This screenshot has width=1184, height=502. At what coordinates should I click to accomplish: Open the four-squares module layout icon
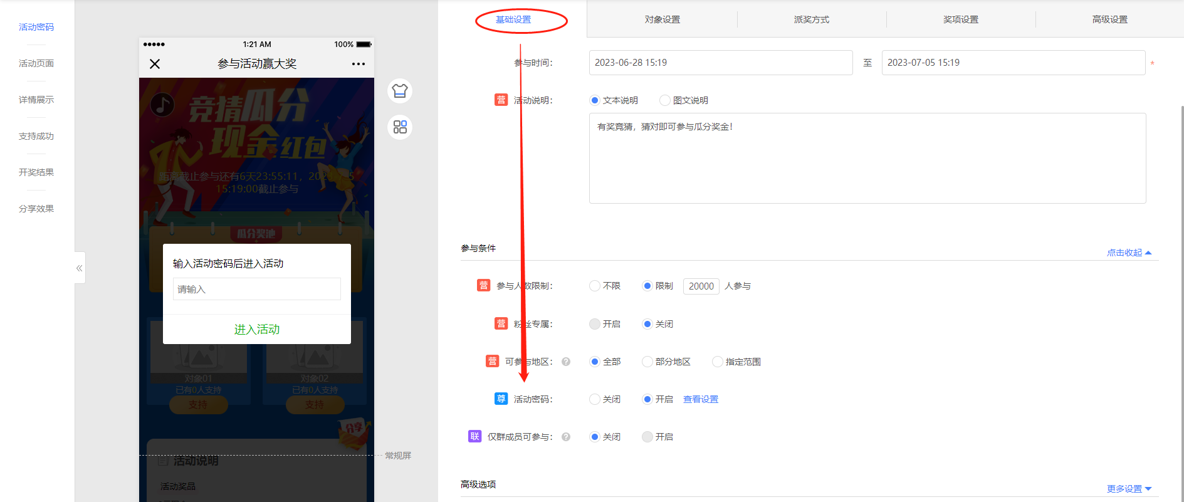400,127
